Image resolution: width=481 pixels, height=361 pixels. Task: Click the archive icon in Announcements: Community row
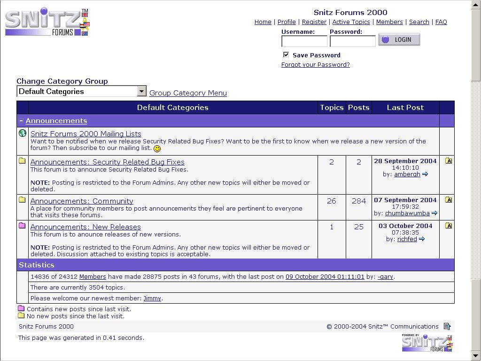pos(449,199)
